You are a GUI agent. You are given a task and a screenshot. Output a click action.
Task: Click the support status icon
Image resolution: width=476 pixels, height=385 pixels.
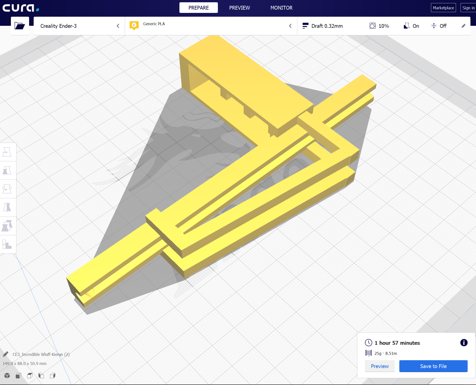407,26
